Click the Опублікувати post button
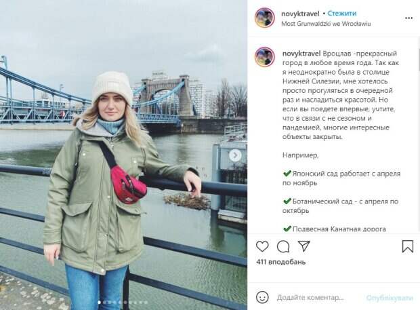Viewport: 420px width, 310px height. point(390,297)
